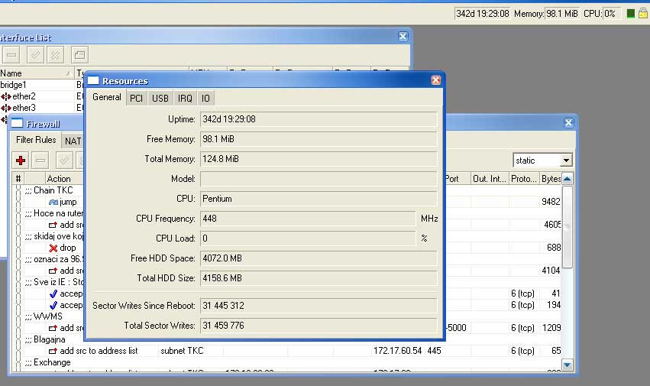Click the yellow padlock icon in top bar
This screenshot has width=650, height=386.
[643, 13]
